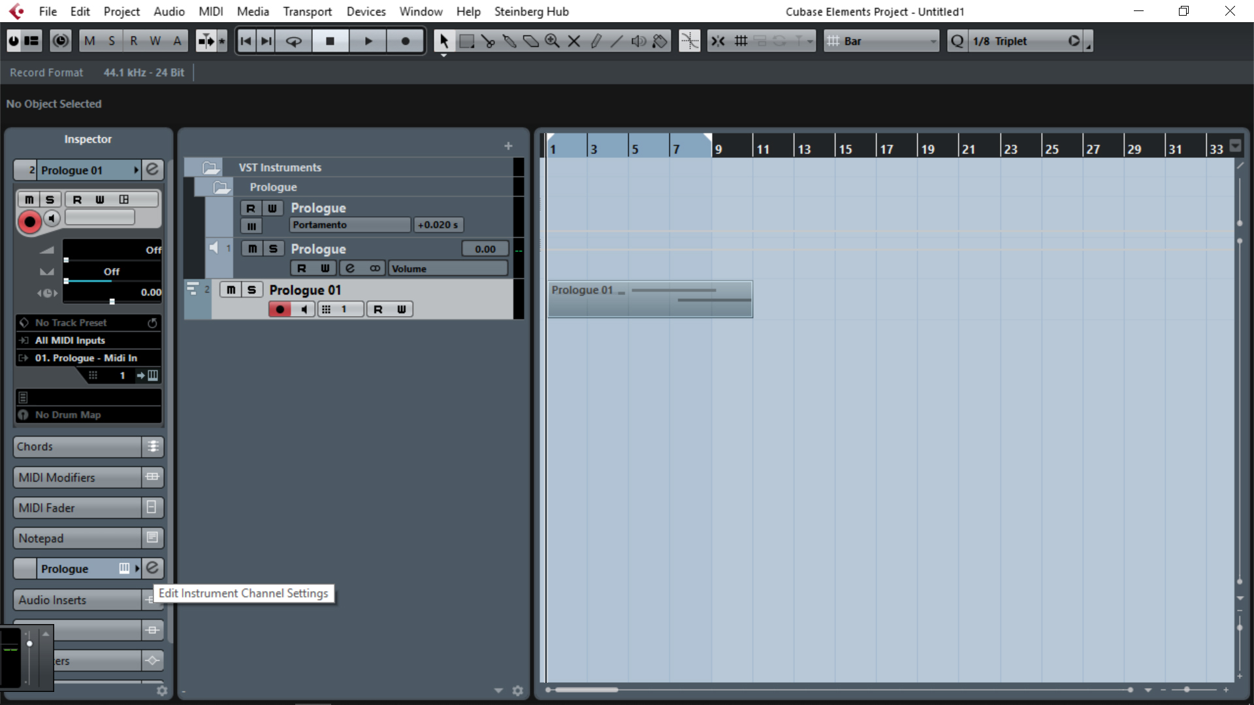Image resolution: width=1254 pixels, height=705 pixels.
Task: Collapse the VST Instruments folder
Action: pyautogui.click(x=211, y=168)
